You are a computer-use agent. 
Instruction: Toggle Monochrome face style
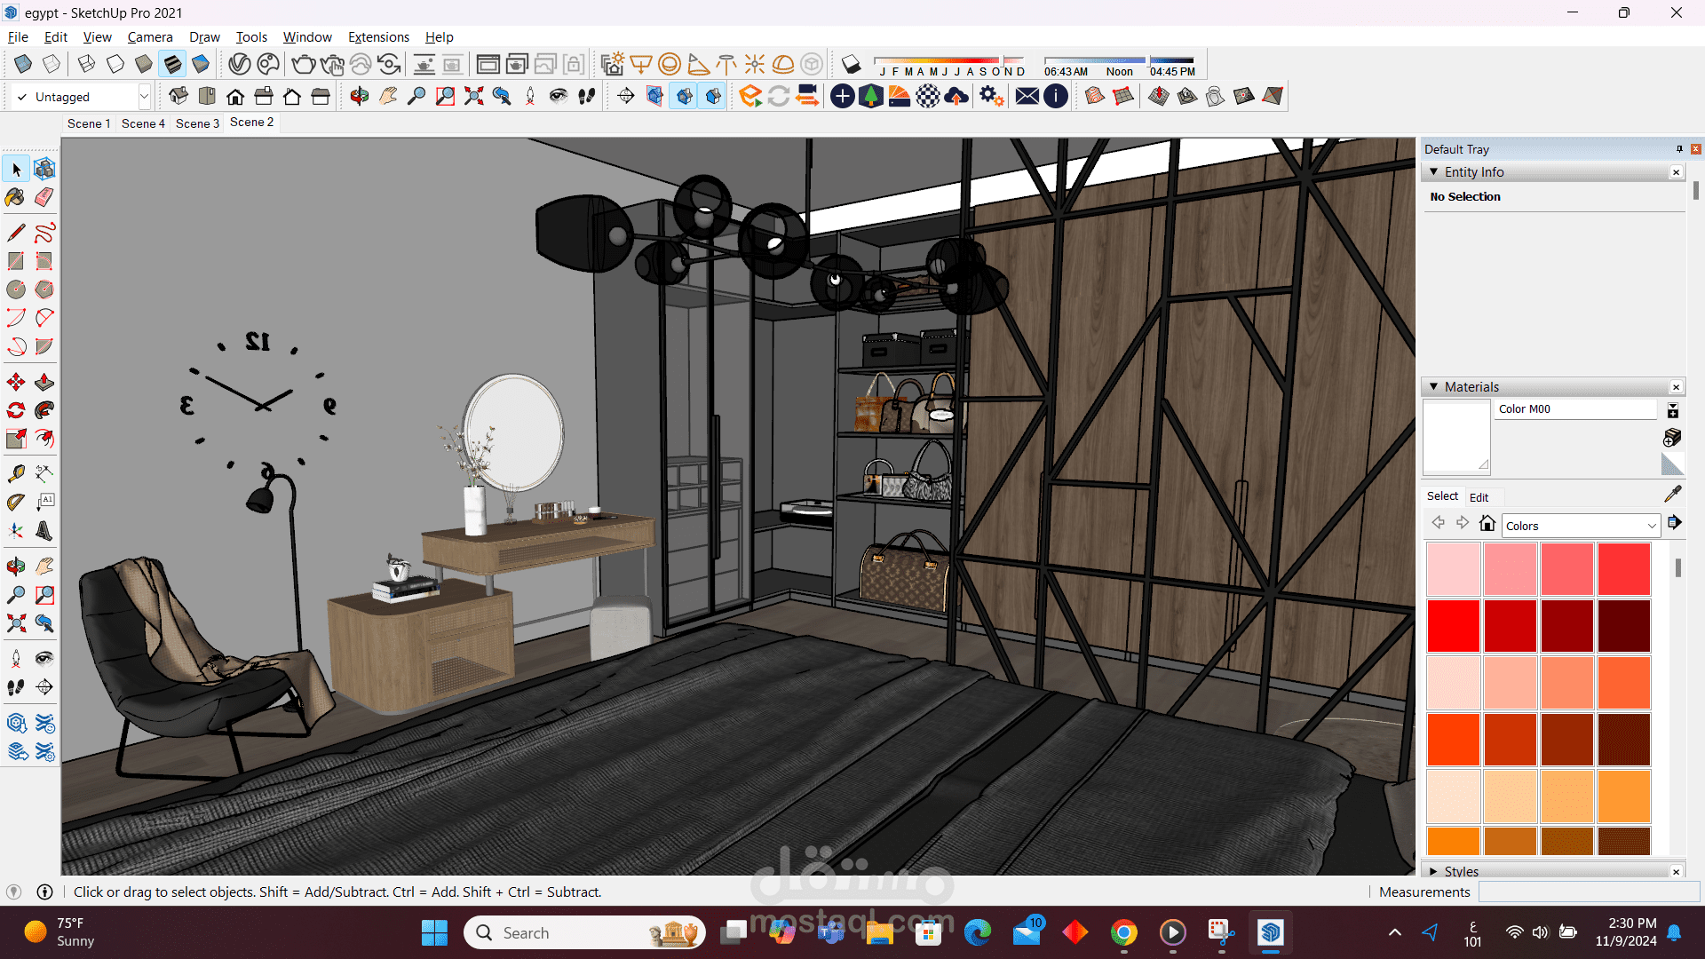[x=202, y=64]
